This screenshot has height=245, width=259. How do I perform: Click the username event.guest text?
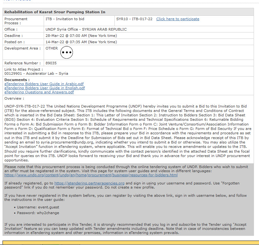[x=48, y=207]
